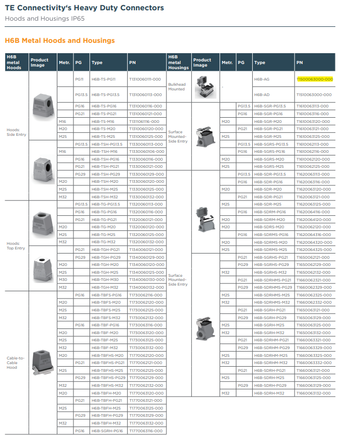The height and width of the screenshot is (440, 340).
Task: Click part number T1770063120-000
Action: pos(146,393)
